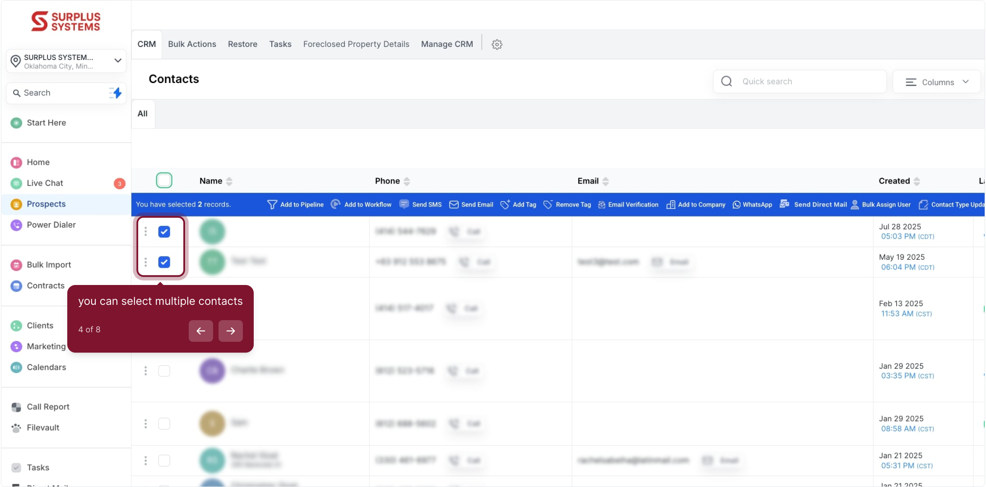Uncheck the first selected contact's checkbox
Viewport: 986px width, 487px height.
164,232
